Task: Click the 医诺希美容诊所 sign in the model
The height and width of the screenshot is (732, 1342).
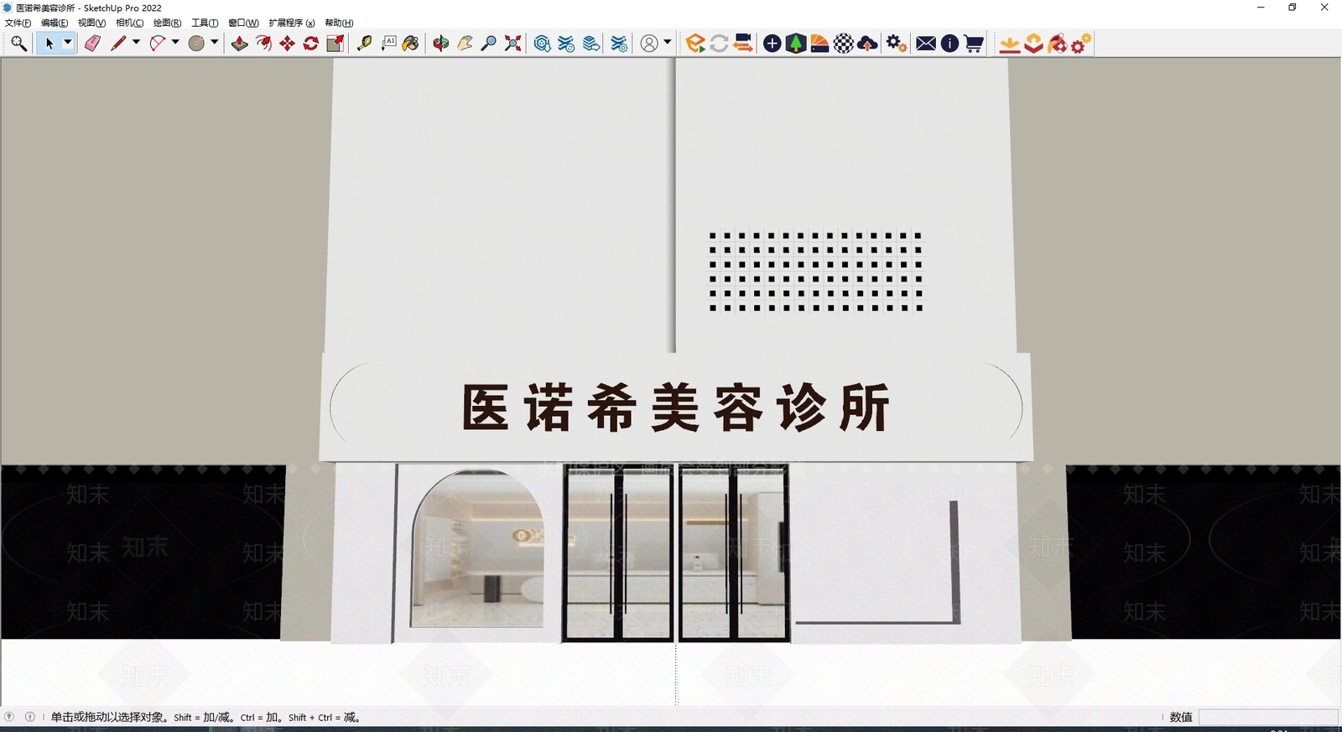Action: 676,408
